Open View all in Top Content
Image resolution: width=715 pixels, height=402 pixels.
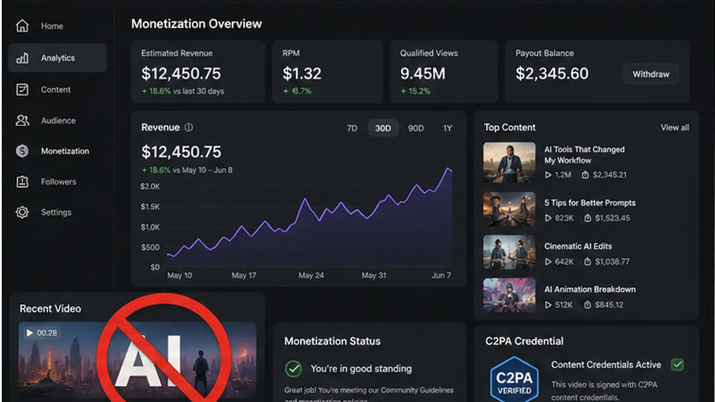click(x=675, y=127)
